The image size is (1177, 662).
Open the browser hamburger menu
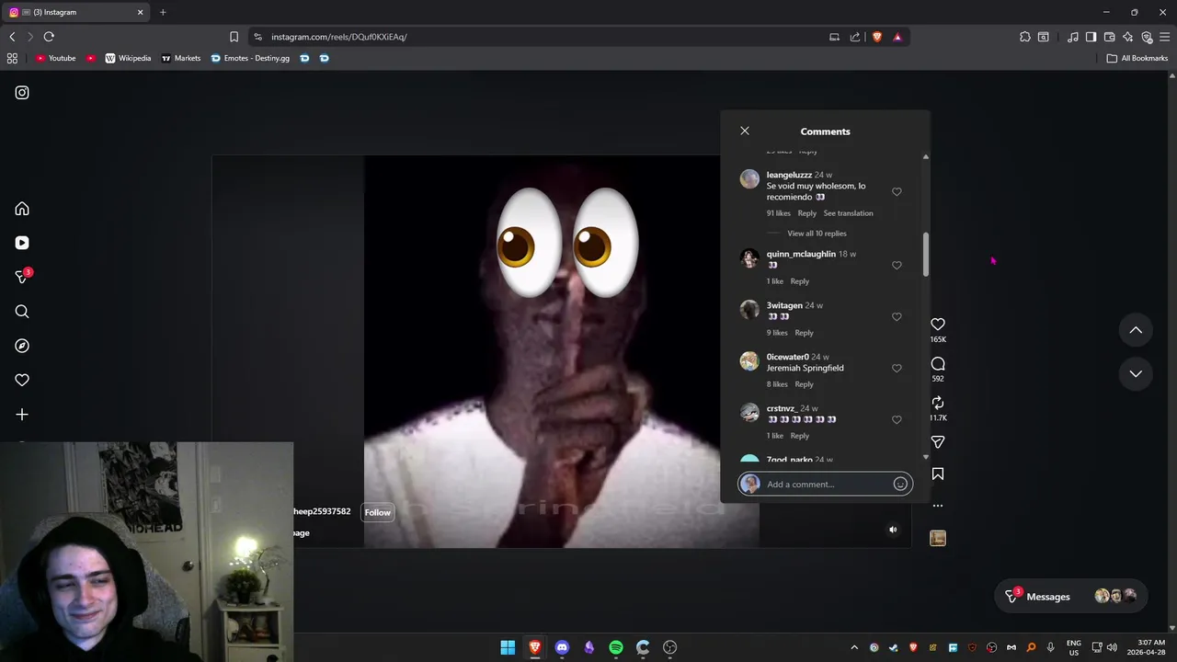[1164, 37]
